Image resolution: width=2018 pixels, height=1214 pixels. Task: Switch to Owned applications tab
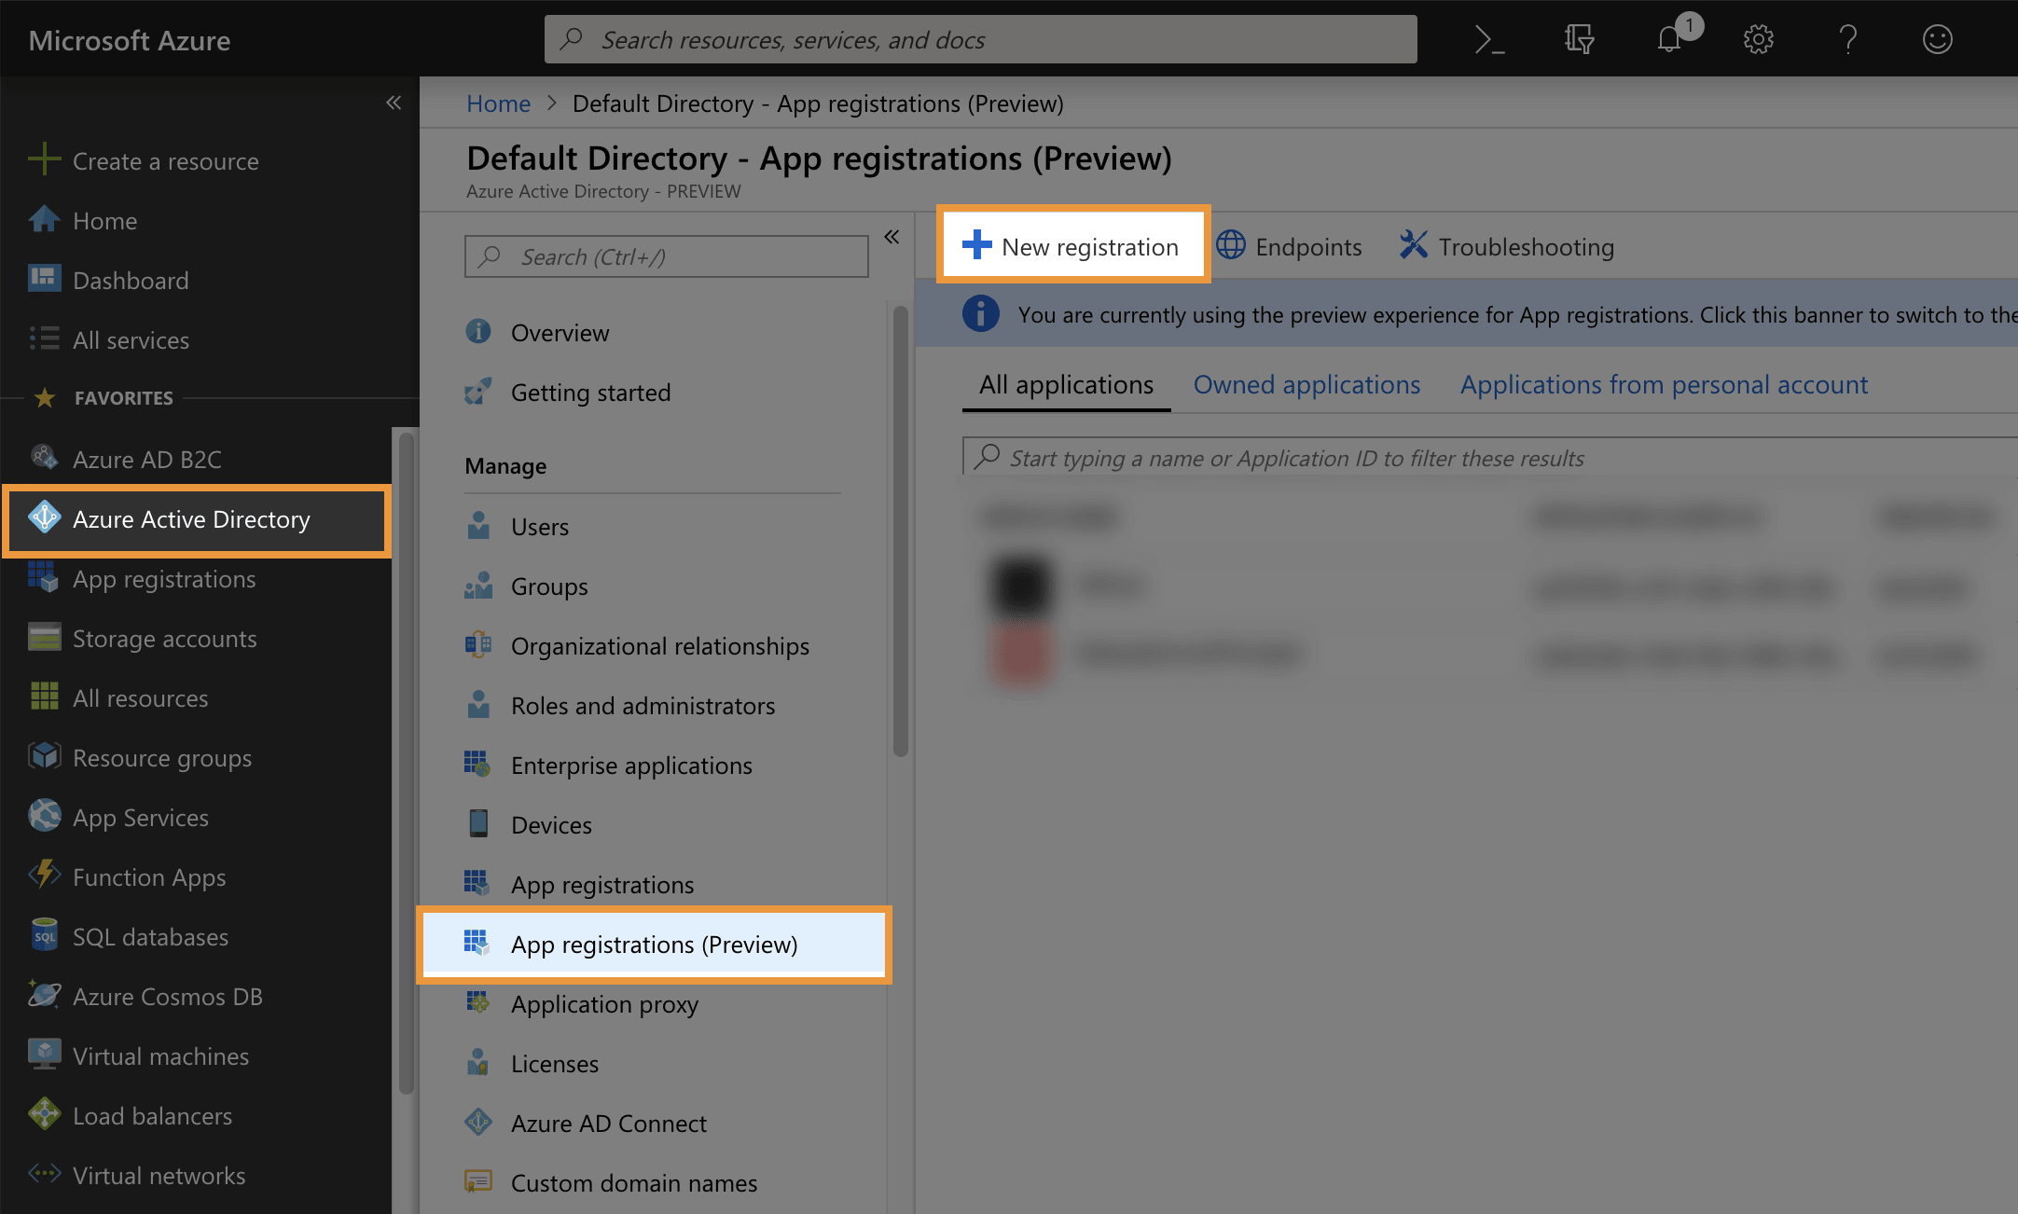click(1306, 385)
